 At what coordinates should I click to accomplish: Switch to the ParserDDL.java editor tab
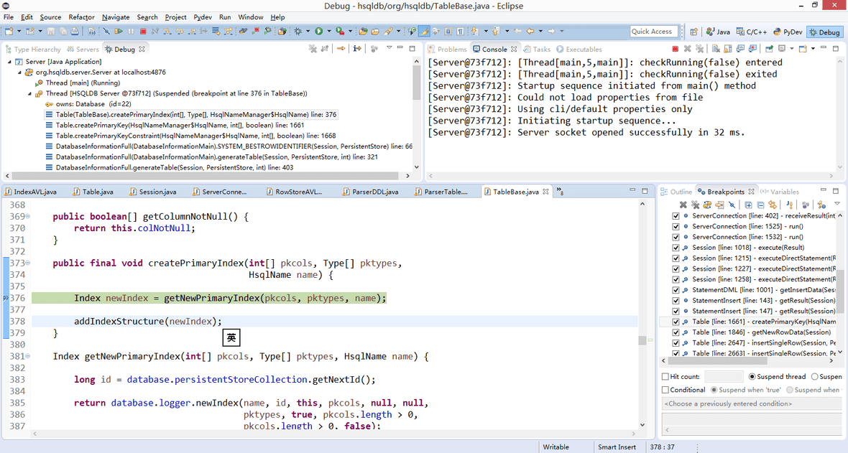click(x=375, y=192)
